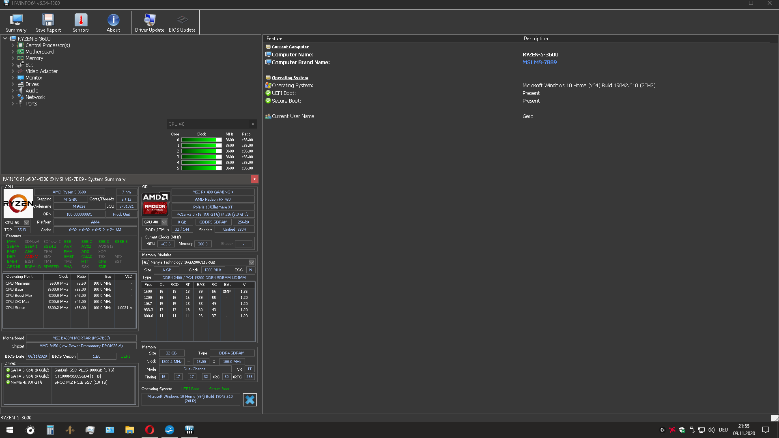The height and width of the screenshot is (438, 779).
Task: Expand the Central Processor(s) tree node
Action: pos(13,45)
